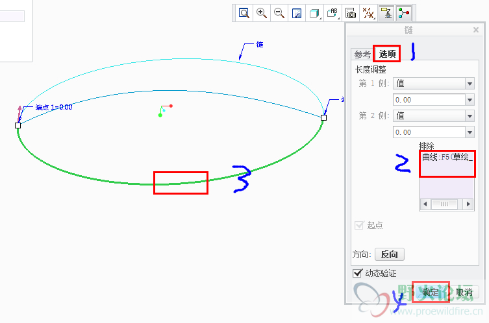Click the 排除 list right scroll arrow
Viewport: 489px width, 323px height.
[468, 204]
